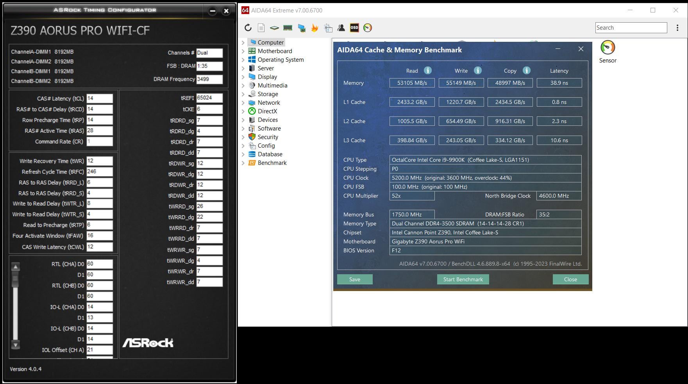Viewport: 688px width, 384px height.
Task: Open the Report document icon in toolbar
Action: [261, 28]
